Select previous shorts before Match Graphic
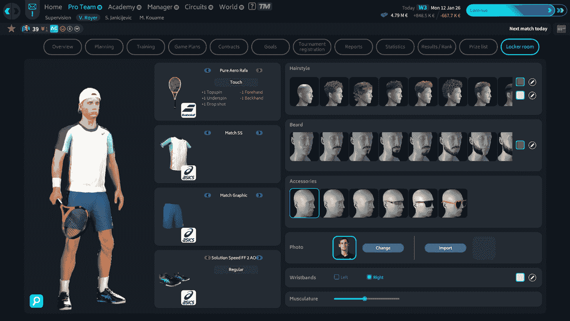570x321 pixels. coord(208,195)
